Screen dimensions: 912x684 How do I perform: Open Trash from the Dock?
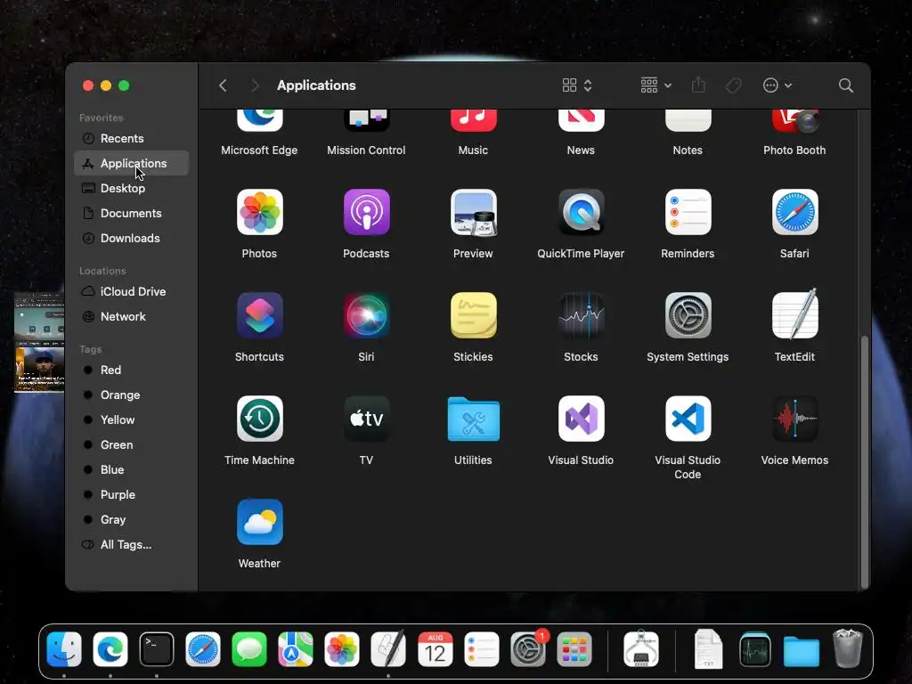point(848,648)
